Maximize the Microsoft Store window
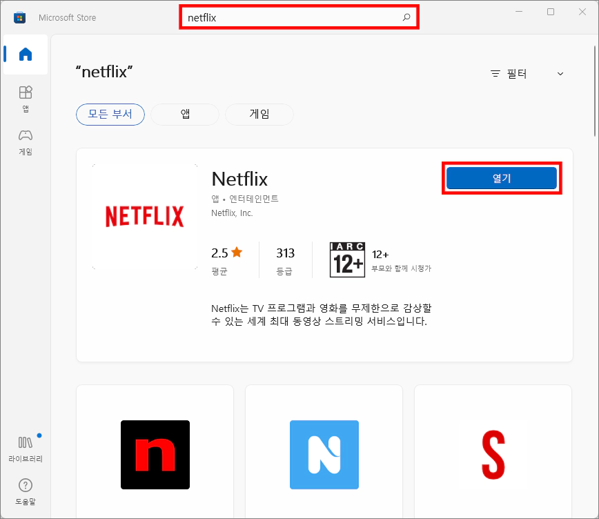 coord(551,12)
